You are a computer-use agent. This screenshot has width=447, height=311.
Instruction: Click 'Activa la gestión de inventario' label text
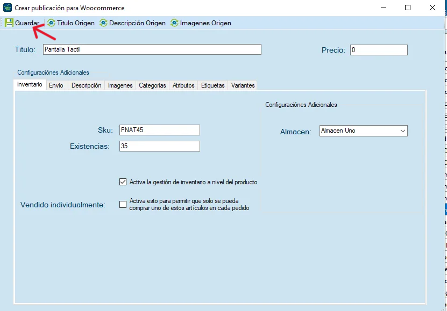pos(193,182)
